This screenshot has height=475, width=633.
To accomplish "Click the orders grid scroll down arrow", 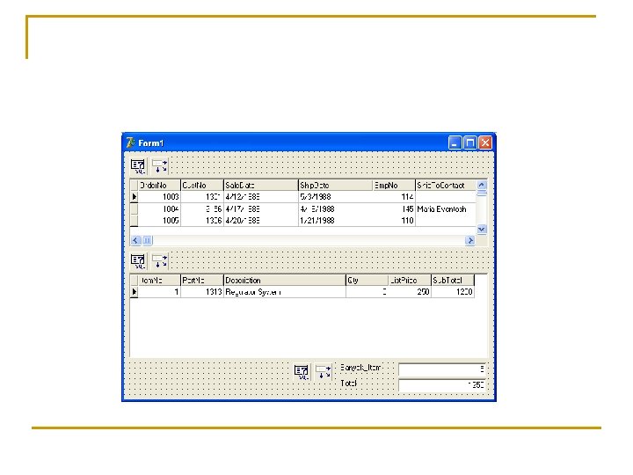I will 482,230.
